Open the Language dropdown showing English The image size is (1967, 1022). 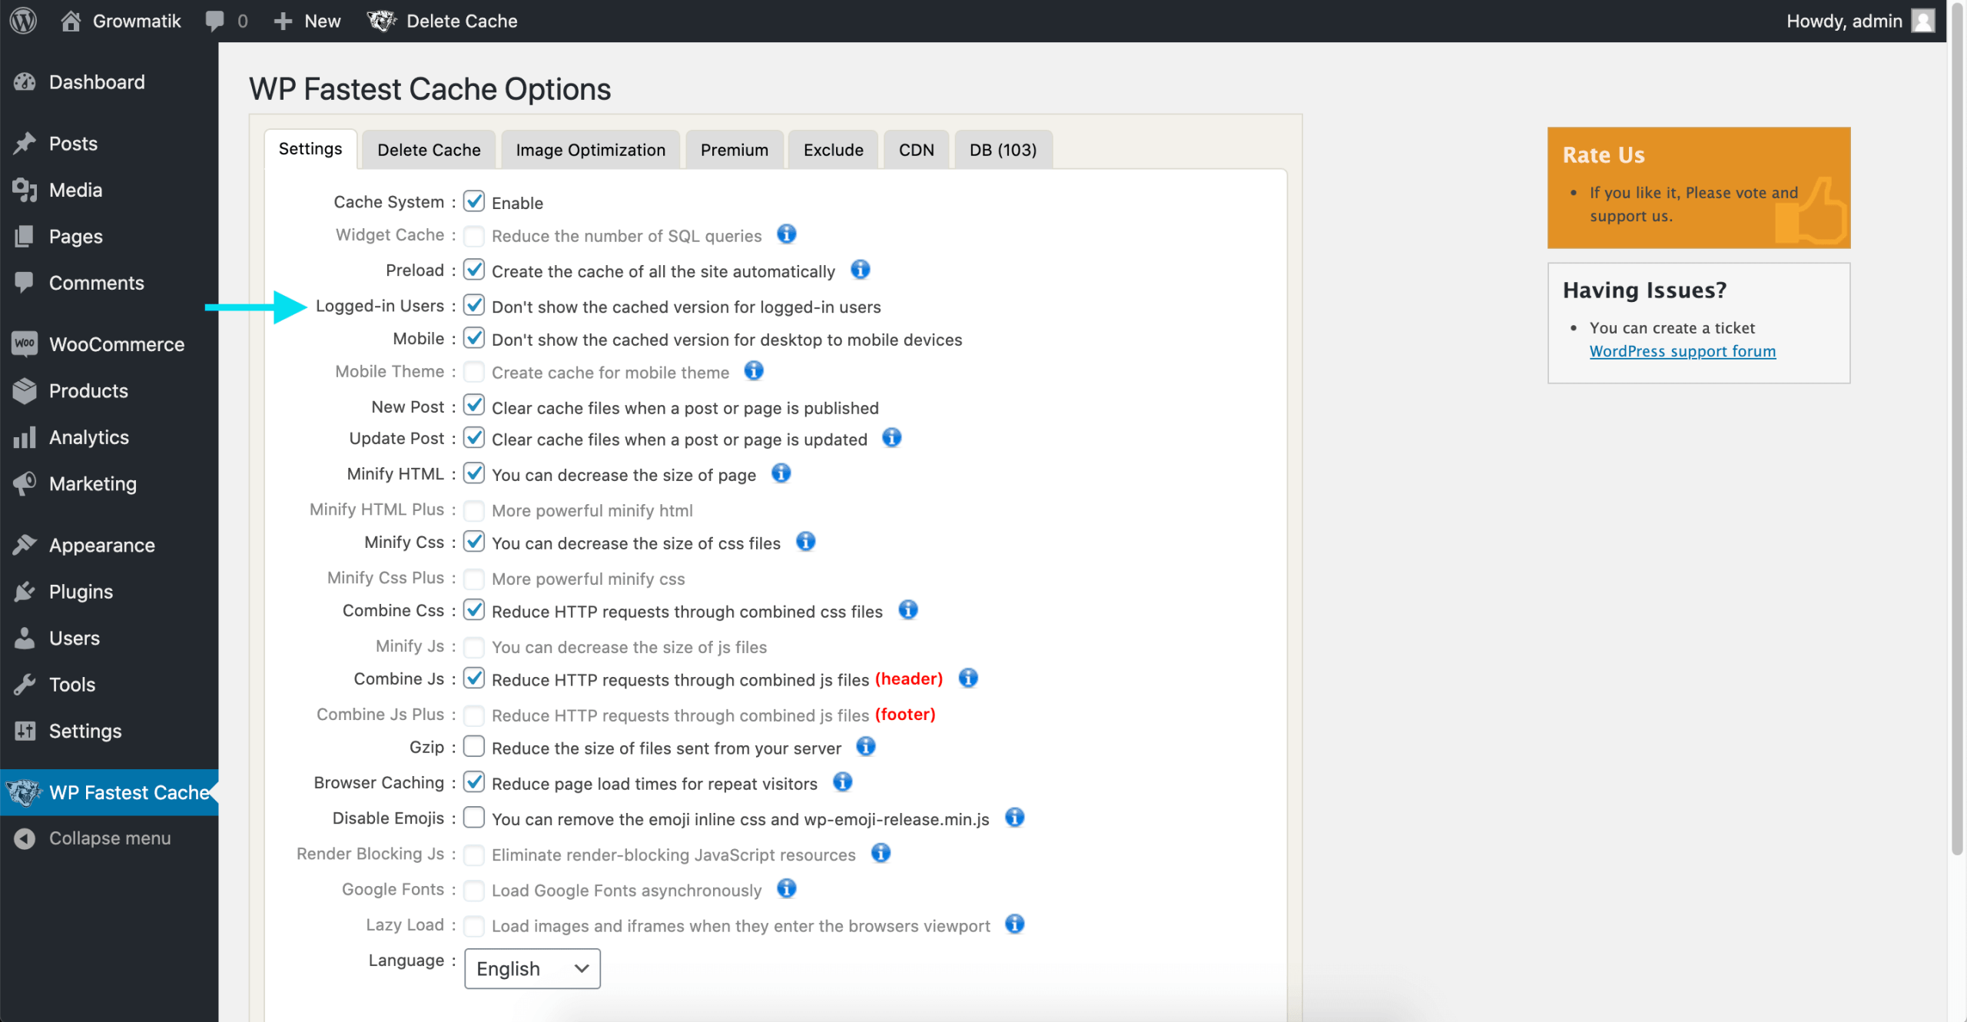click(x=532, y=968)
